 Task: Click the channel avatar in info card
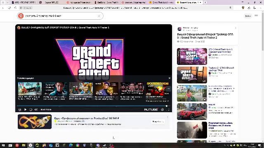[x=179, y=29]
